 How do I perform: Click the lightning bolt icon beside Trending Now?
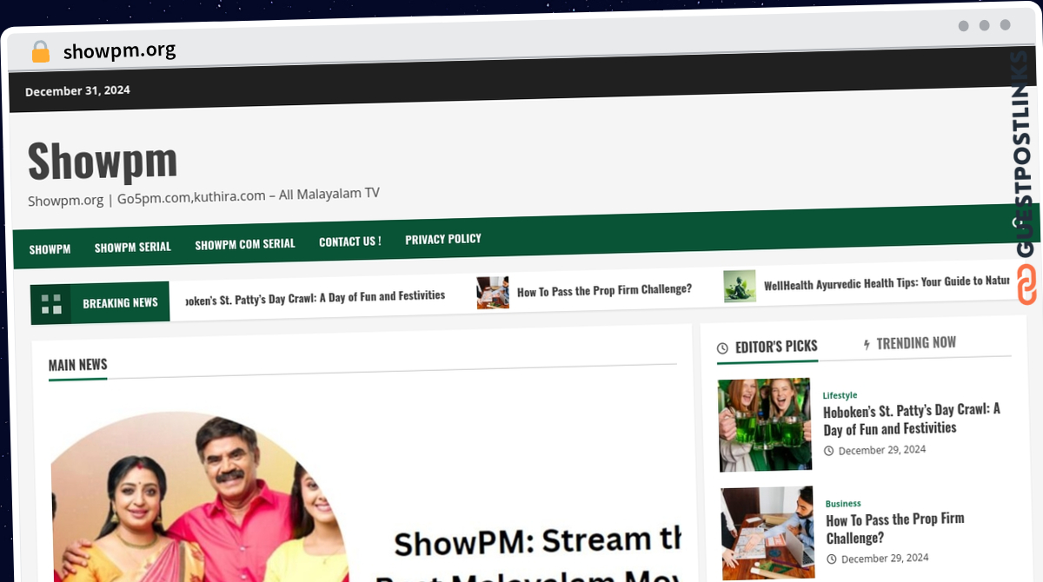pos(867,345)
